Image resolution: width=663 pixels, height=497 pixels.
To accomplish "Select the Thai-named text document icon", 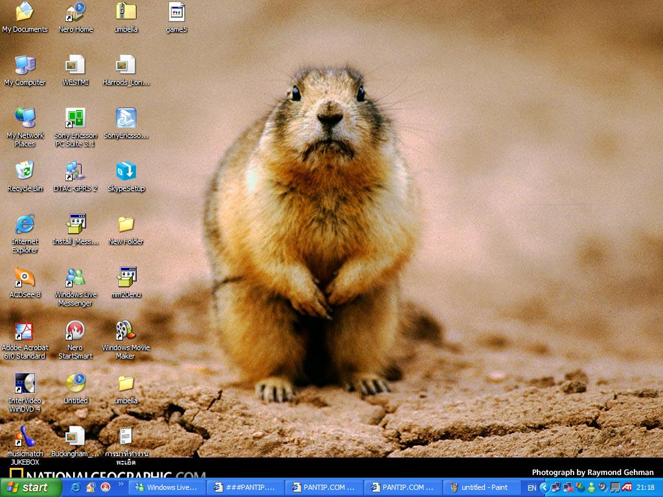I will [x=126, y=446].
